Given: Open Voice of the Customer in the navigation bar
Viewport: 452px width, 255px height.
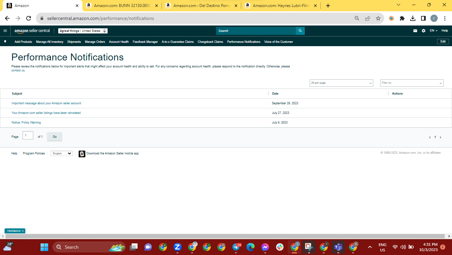Looking at the screenshot, I should [x=279, y=42].
